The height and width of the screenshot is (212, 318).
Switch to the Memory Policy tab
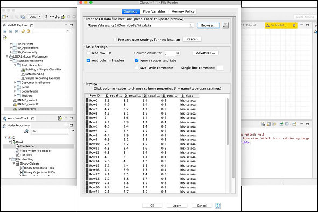(x=183, y=11)
